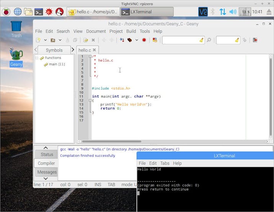Click the new file icon in Geany toolbar
The image size is (274, 212).
point(38,40)
